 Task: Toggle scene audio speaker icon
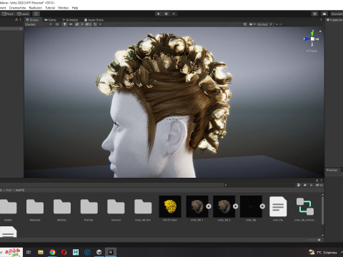[x=71, y=24]
